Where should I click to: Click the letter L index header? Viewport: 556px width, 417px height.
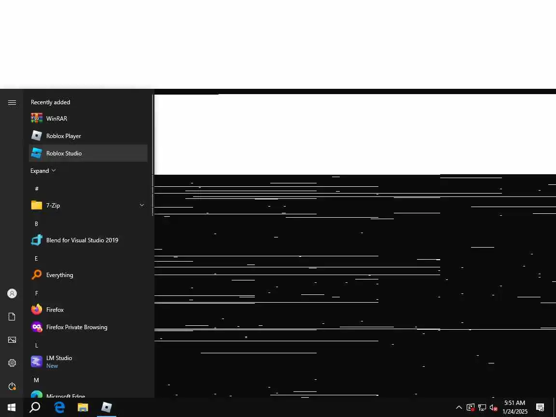coord(36,346)
